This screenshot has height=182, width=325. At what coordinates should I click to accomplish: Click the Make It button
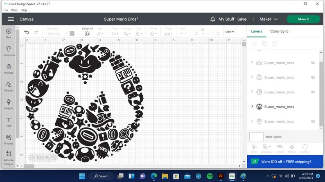(x=303, y=19)
